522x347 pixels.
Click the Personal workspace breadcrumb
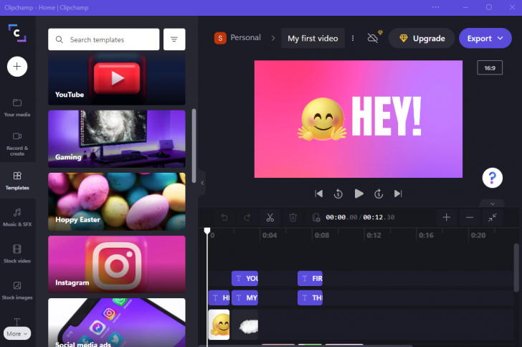(246, 37)
